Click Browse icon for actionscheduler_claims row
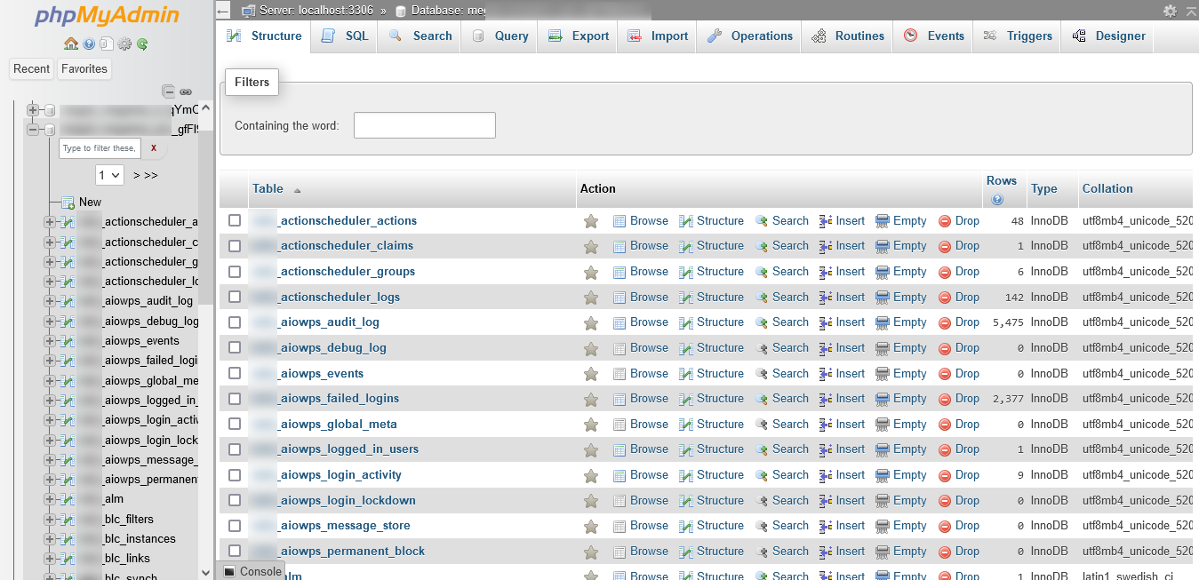Screen dimensions: 1199x580 (x=619, y=246)
